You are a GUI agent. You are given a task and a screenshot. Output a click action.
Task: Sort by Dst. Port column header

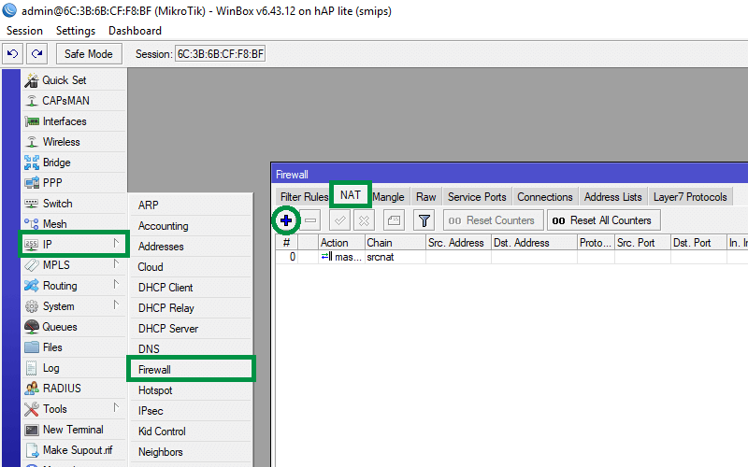click(698, 243)
